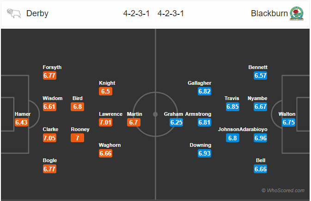Select player name Martin
311x201 pixels.
134,114
